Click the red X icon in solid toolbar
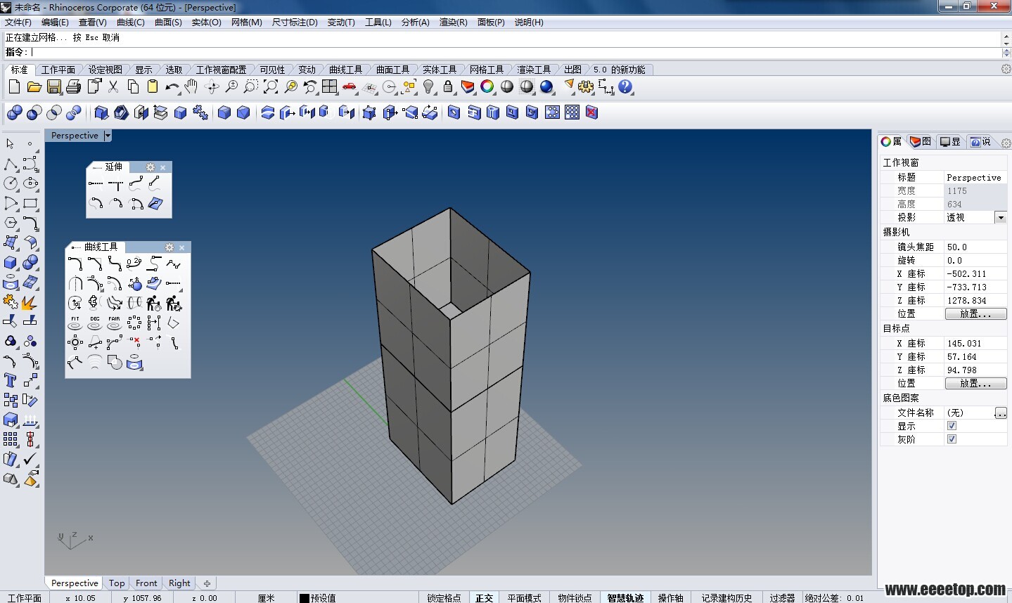 tap(591, 112)
